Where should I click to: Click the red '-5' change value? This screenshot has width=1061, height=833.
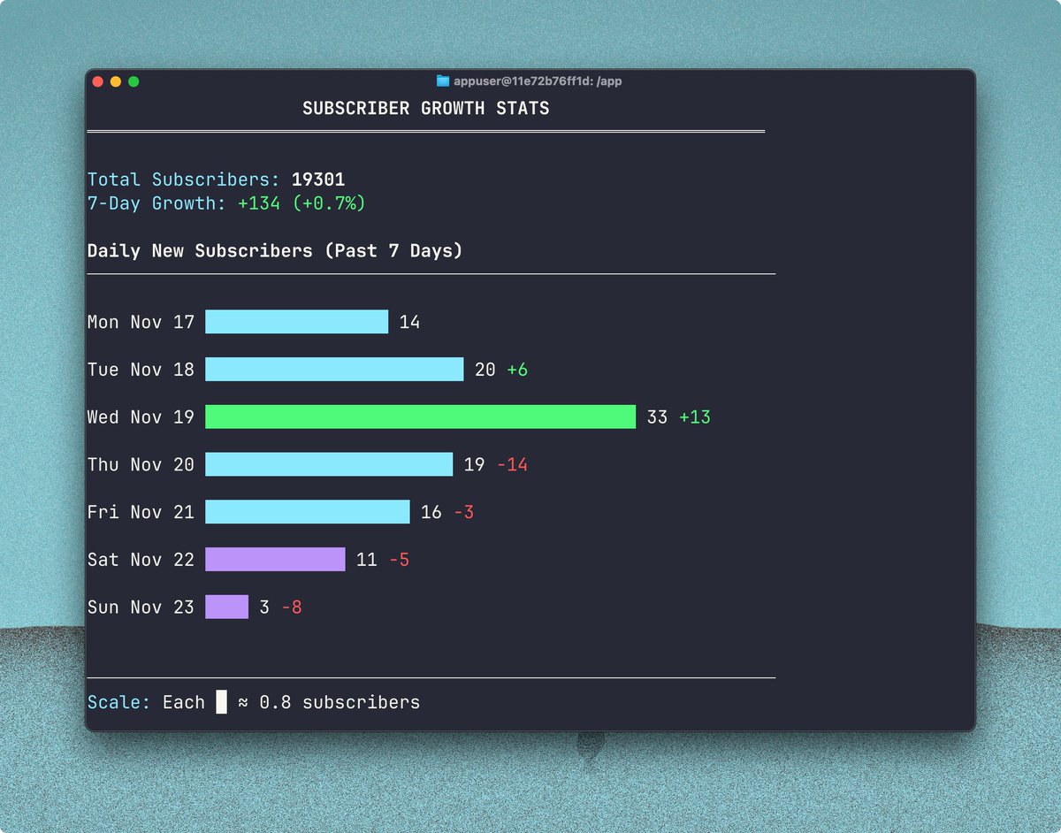[399, 560]
